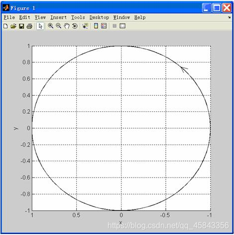
Task: Open the Desktop menu
Action: coord(99,17)
